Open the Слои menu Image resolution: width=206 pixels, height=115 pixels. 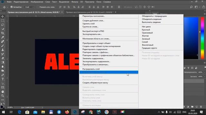pyautogui.click(x=48, y=2)
